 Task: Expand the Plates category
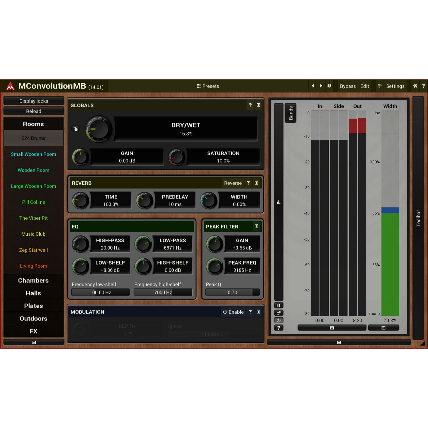(x=33, y=306)
